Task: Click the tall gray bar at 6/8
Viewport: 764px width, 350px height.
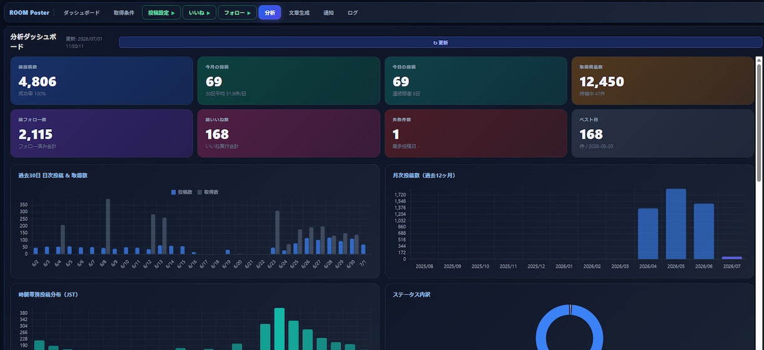Action: tap(108, 227)
